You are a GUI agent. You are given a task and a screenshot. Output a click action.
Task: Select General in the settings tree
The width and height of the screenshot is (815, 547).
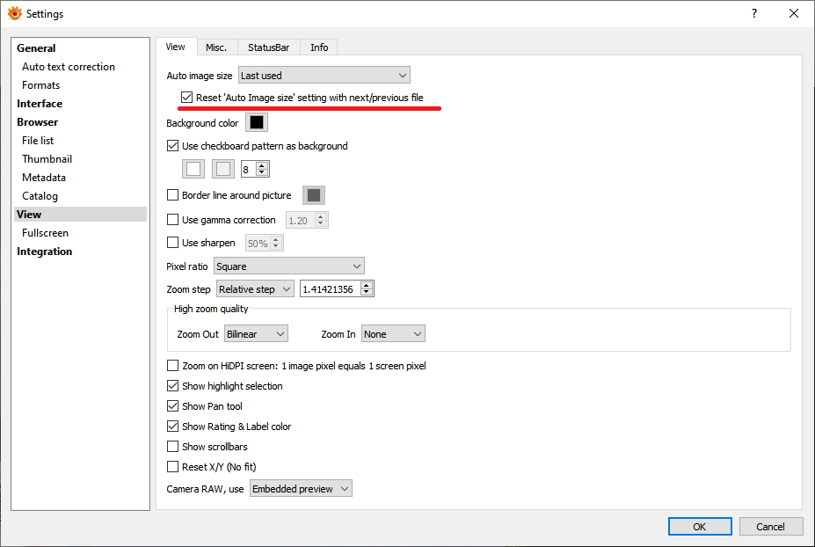(x=36, y=48)
